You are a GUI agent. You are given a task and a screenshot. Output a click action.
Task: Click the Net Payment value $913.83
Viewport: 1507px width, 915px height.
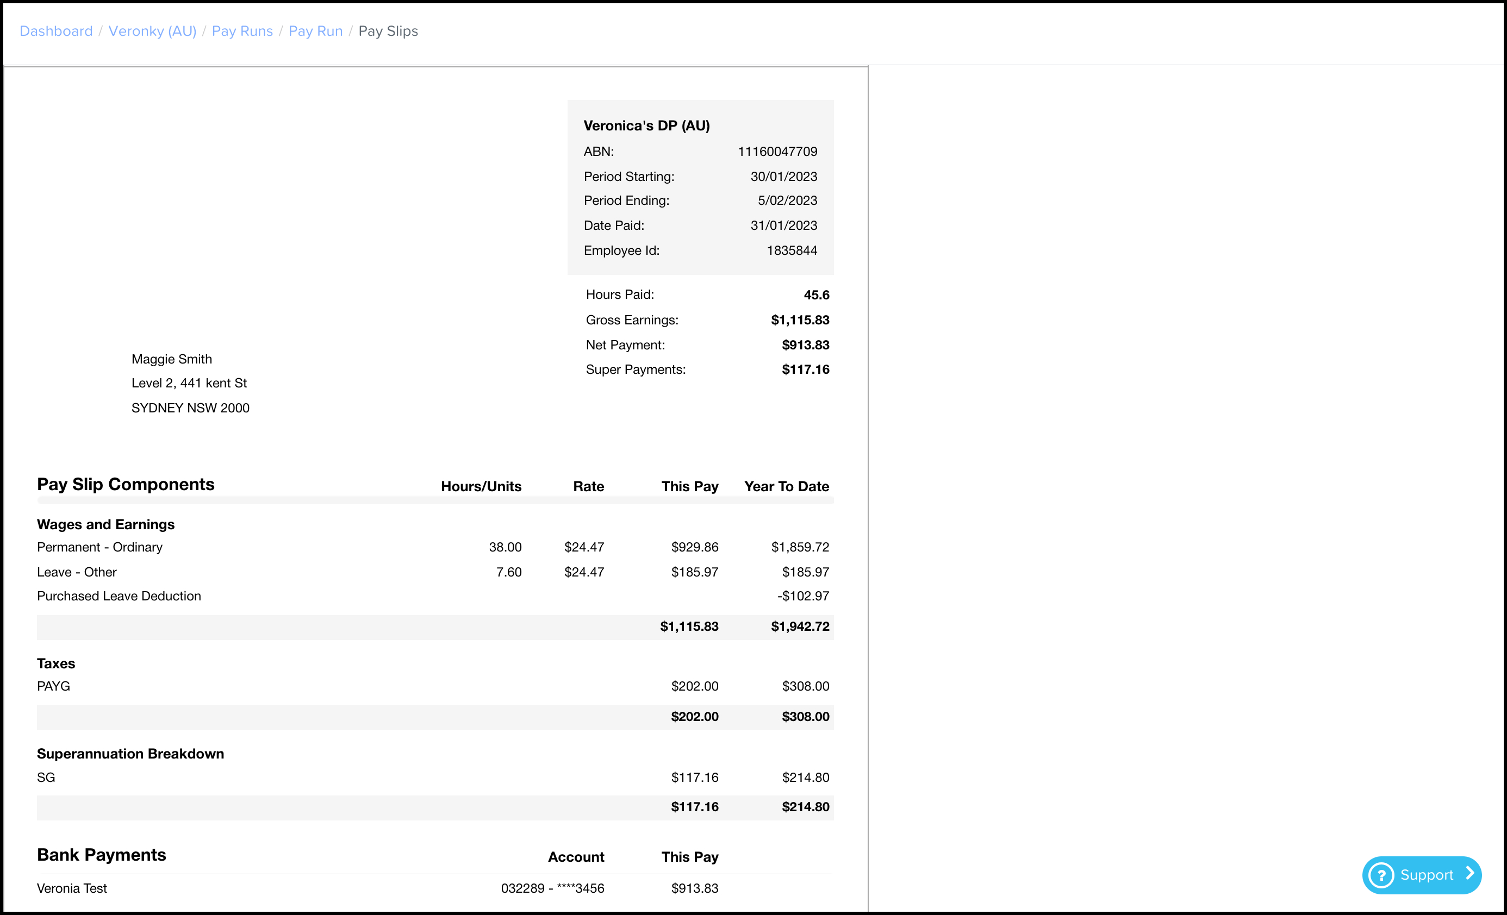click(x=806, y=344)
